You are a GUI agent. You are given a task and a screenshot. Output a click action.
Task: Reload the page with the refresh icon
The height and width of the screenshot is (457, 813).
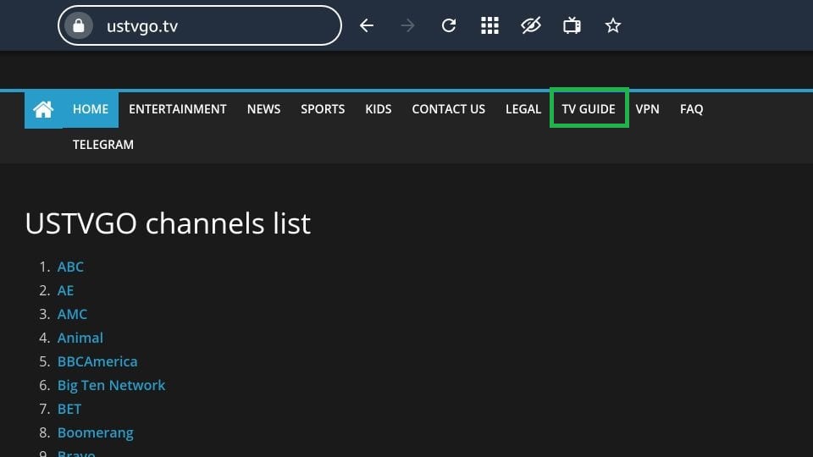coord(449,25)
